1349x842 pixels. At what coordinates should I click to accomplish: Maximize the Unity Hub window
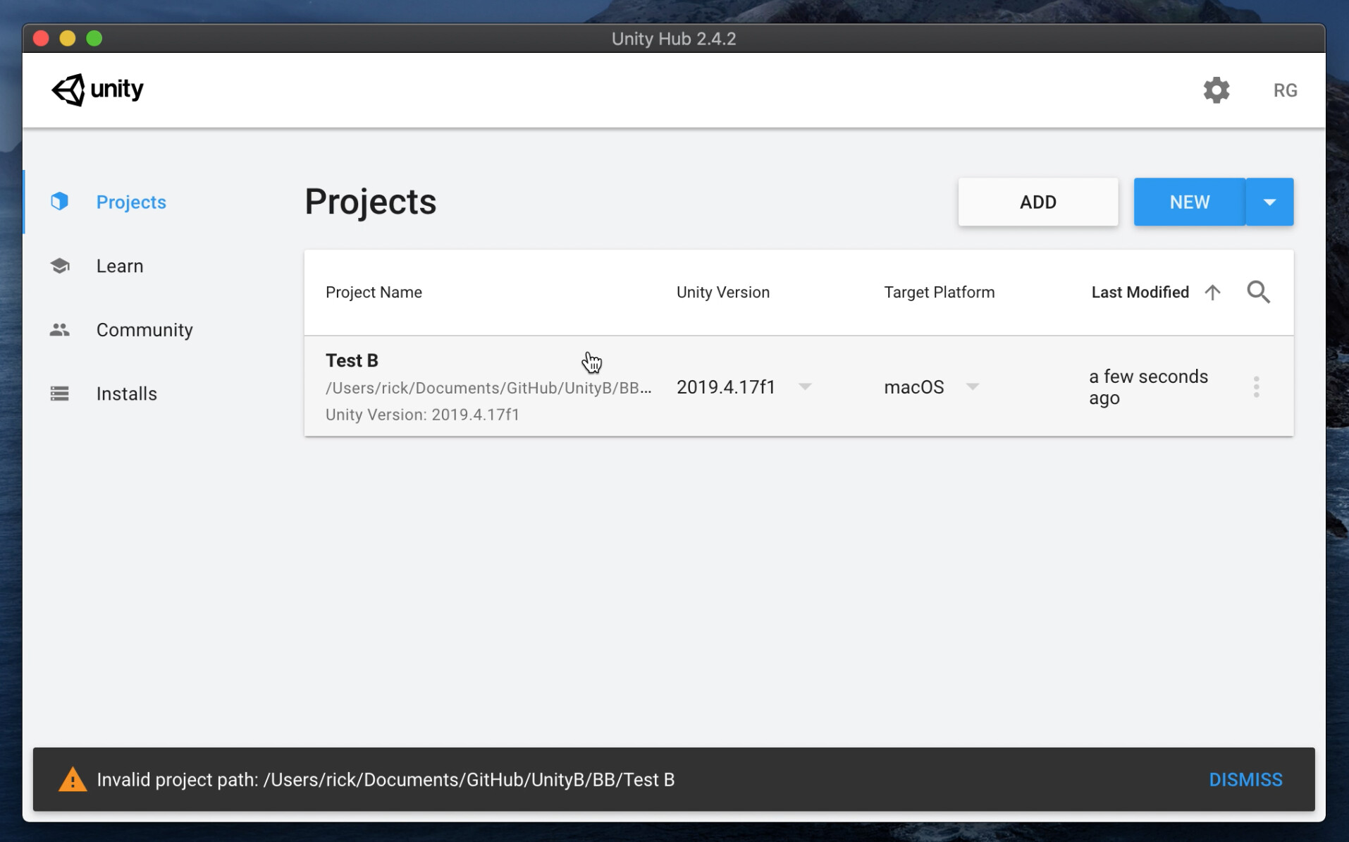(94, 38)
